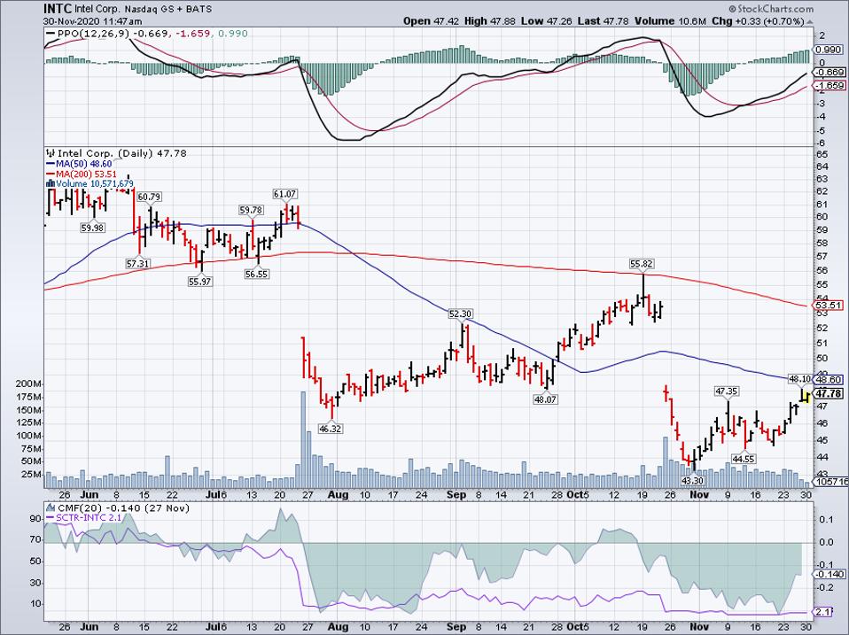
Task: Click the 'Low 47.26' value
Action: click(547, 21)
